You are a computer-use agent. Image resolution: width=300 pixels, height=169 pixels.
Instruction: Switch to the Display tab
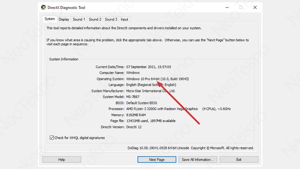coord(64,19)
